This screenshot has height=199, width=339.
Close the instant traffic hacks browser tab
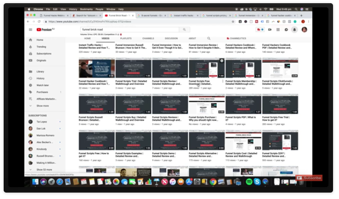pos(198,16)
